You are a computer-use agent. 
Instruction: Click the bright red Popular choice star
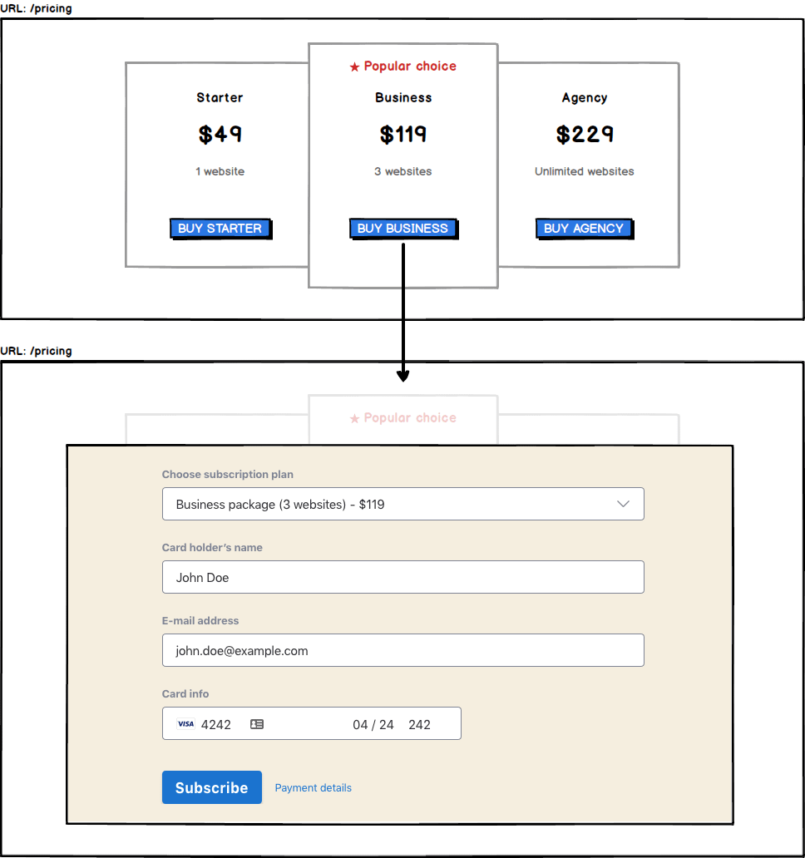354,67
